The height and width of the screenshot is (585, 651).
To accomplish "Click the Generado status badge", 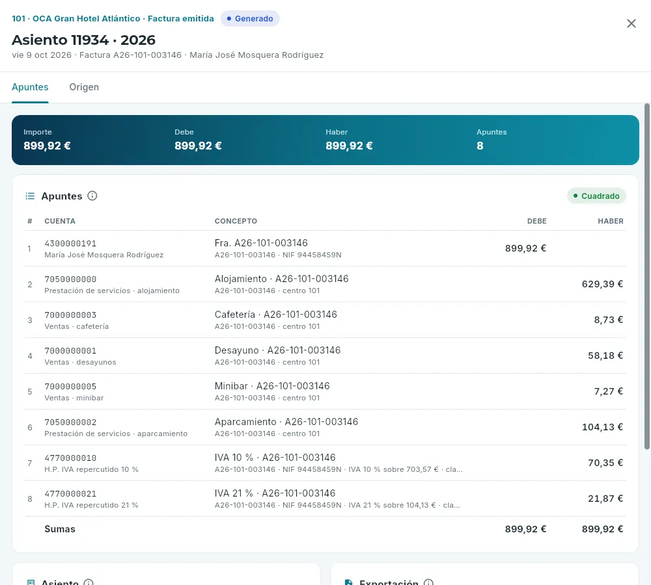I will click(x=250, y=19).
